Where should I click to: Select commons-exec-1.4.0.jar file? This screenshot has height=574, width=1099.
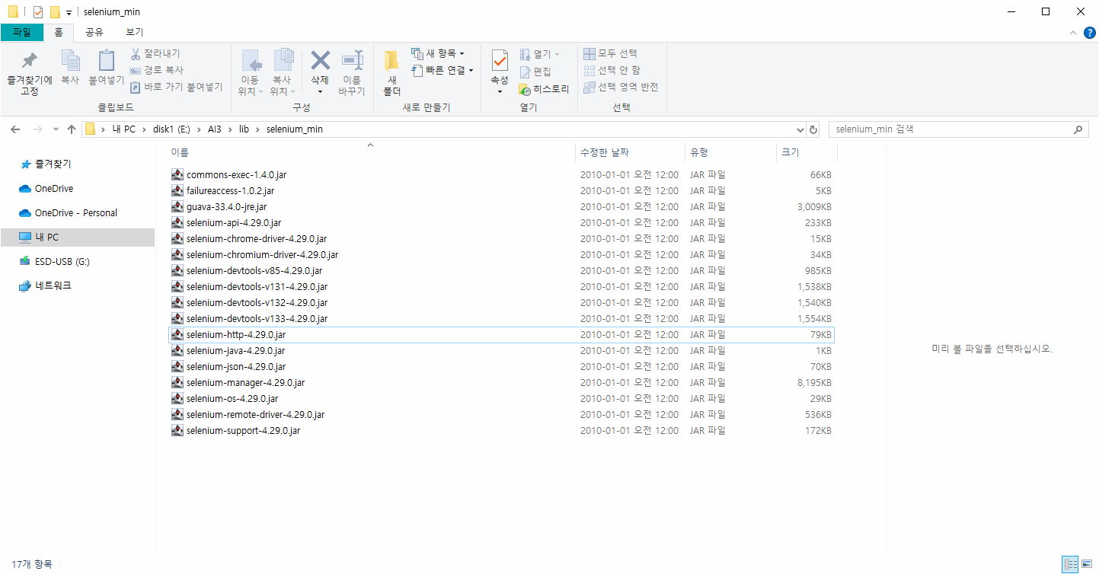click(501, 175)
